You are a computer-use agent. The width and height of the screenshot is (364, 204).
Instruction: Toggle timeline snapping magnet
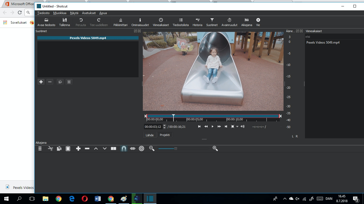point(124,149)
